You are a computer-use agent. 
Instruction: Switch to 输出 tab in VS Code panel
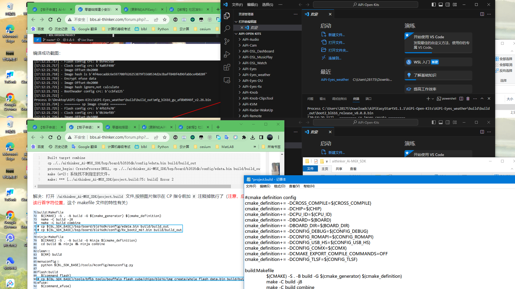(323, 99)
